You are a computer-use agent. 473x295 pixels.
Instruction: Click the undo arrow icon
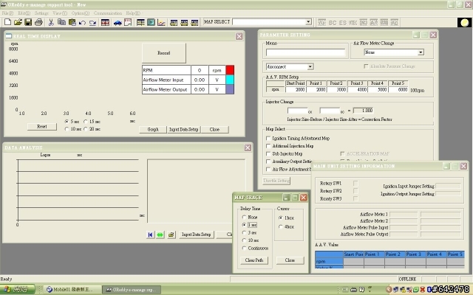pyautogui.click(x=82, y=23)
